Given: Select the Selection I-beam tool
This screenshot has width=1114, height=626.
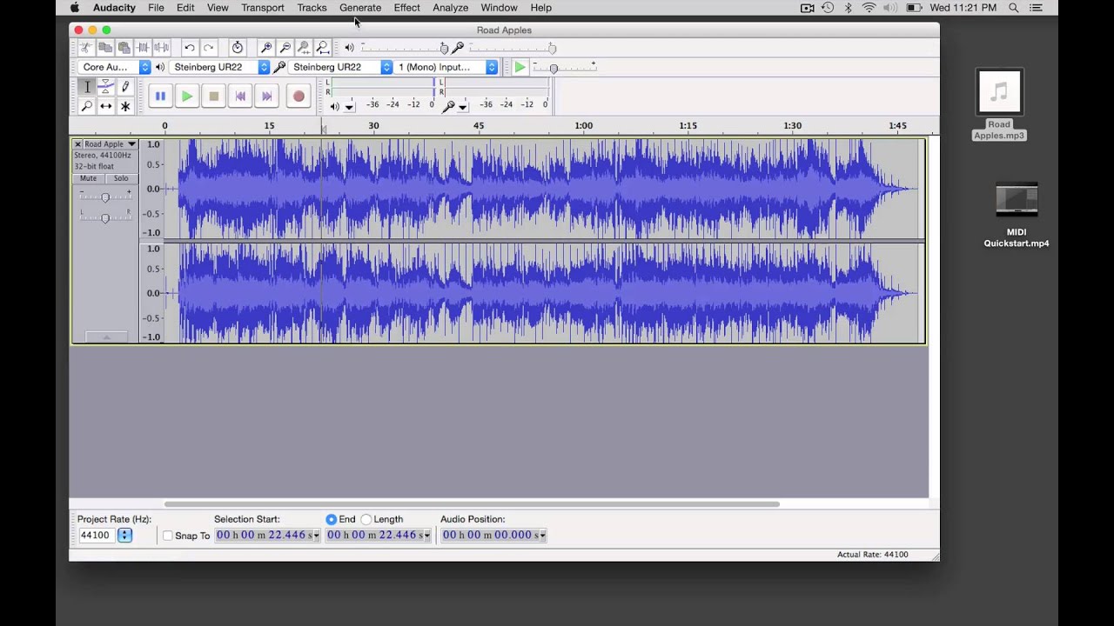Looking at the screenshot, I should [x=87, y=87].
